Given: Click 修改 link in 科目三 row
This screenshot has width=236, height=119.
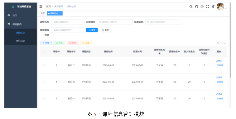Looking at the screenshot, I should pos(219,61).
